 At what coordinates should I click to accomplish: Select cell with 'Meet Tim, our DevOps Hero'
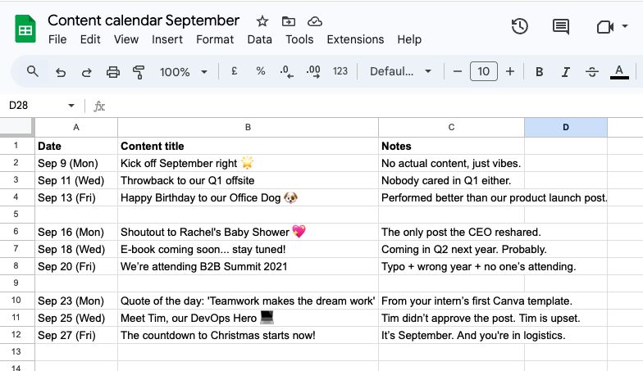click(x=248, y=318)
